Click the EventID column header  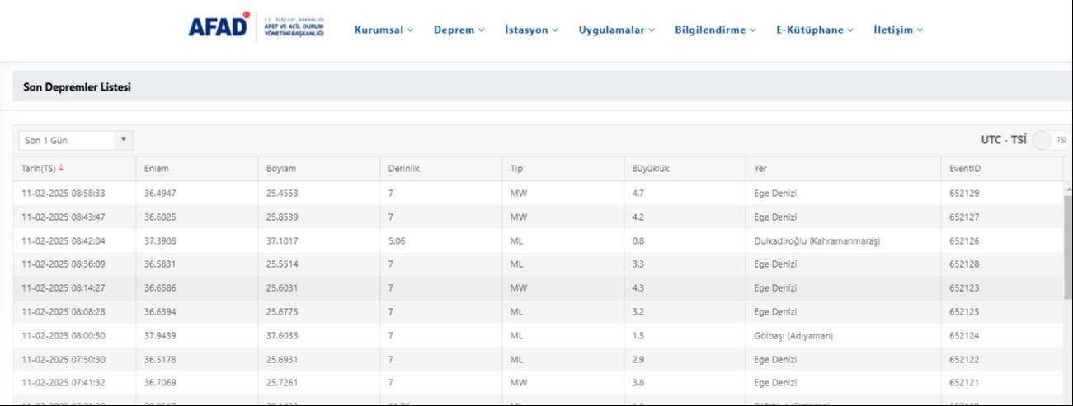[x=965, y=169]
